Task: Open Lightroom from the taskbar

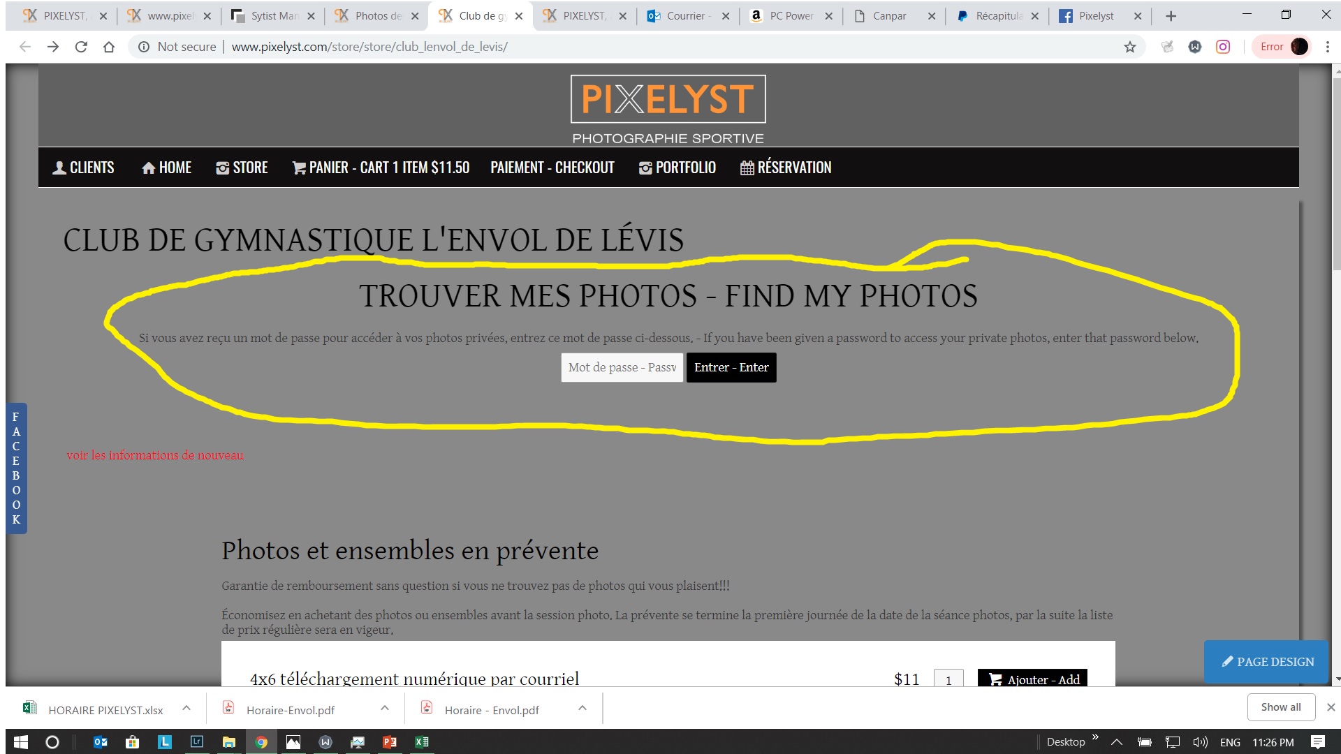Action: pos(197,742)
